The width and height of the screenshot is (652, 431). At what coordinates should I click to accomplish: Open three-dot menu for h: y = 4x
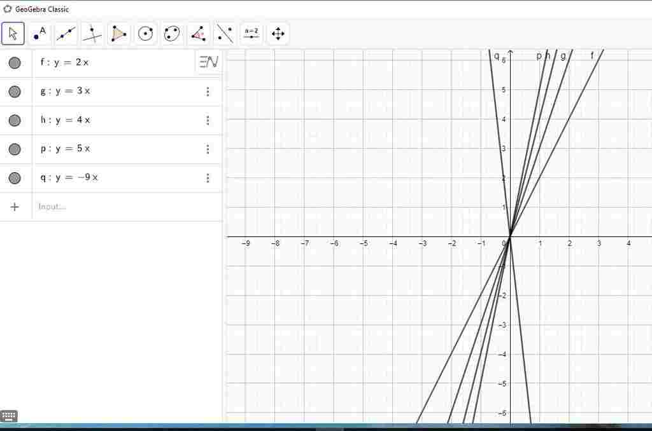click(208, 120)
